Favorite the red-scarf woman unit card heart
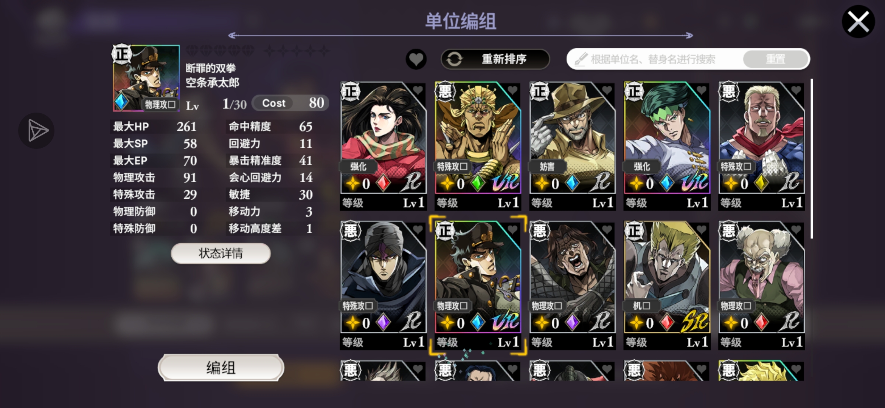This screenshot has height=408, width=885. point(418,90)
